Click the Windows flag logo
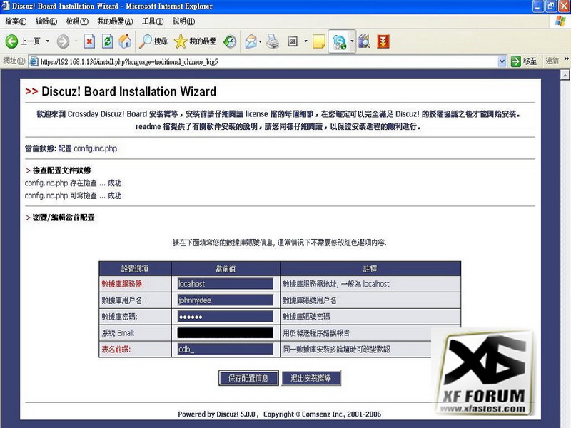This screenshot has height=428, width=571. coord(560,21)
